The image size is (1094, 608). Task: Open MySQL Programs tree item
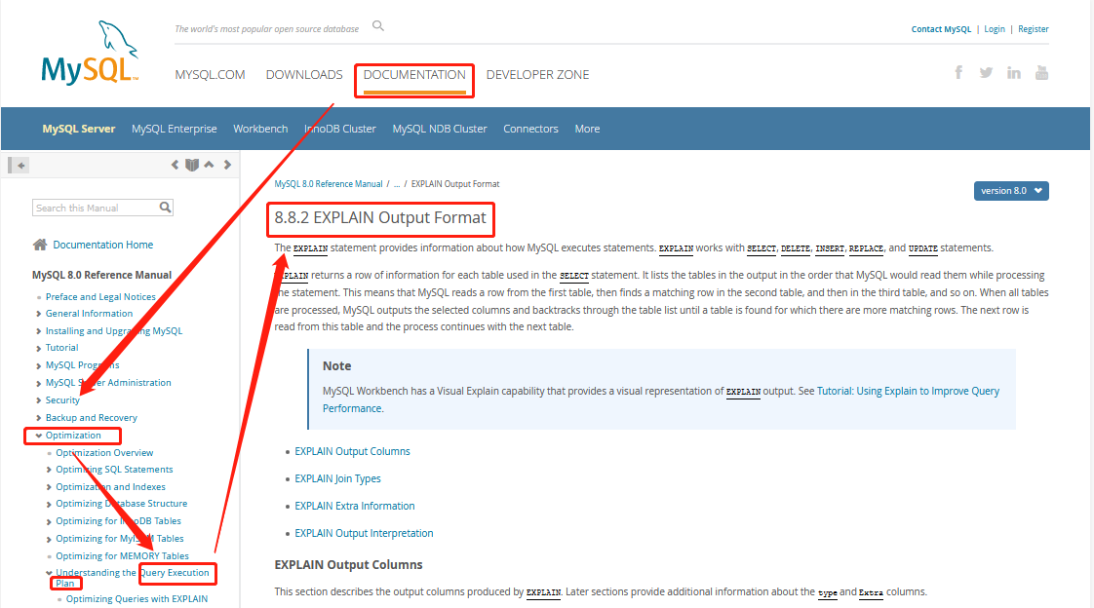point(82,365)
